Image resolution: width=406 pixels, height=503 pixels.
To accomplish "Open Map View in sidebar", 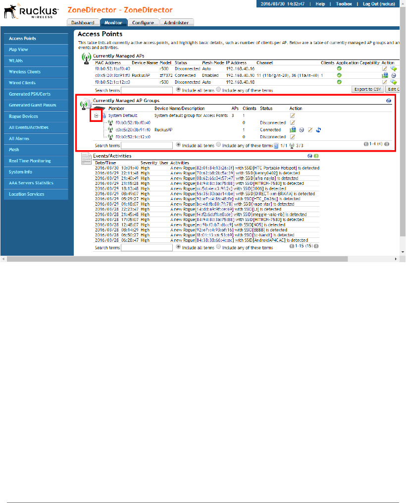I will [36, 50].
